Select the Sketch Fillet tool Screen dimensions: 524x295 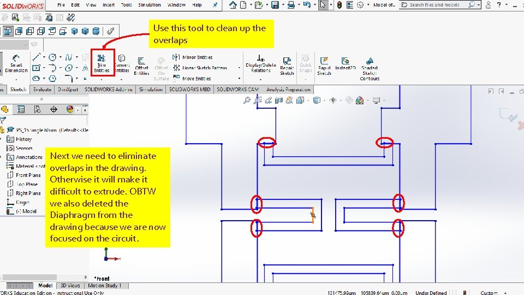69,79
